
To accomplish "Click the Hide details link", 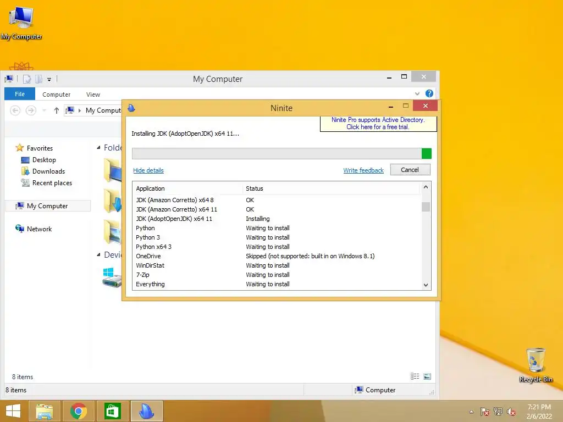I will (x=148, y=170).
